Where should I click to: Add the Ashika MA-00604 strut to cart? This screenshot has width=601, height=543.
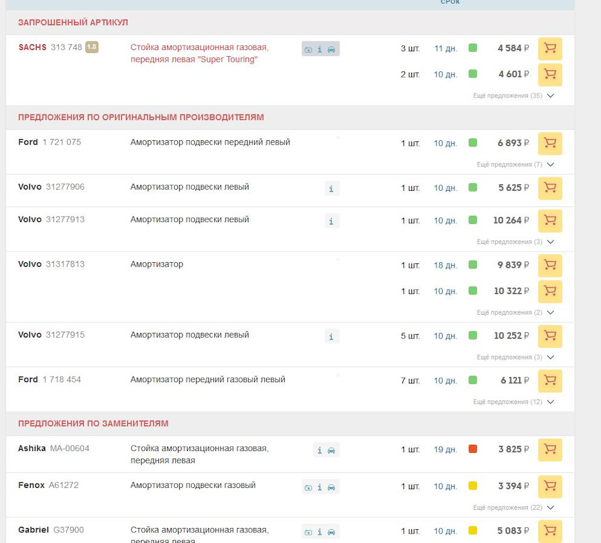click(x=550, y=449)
